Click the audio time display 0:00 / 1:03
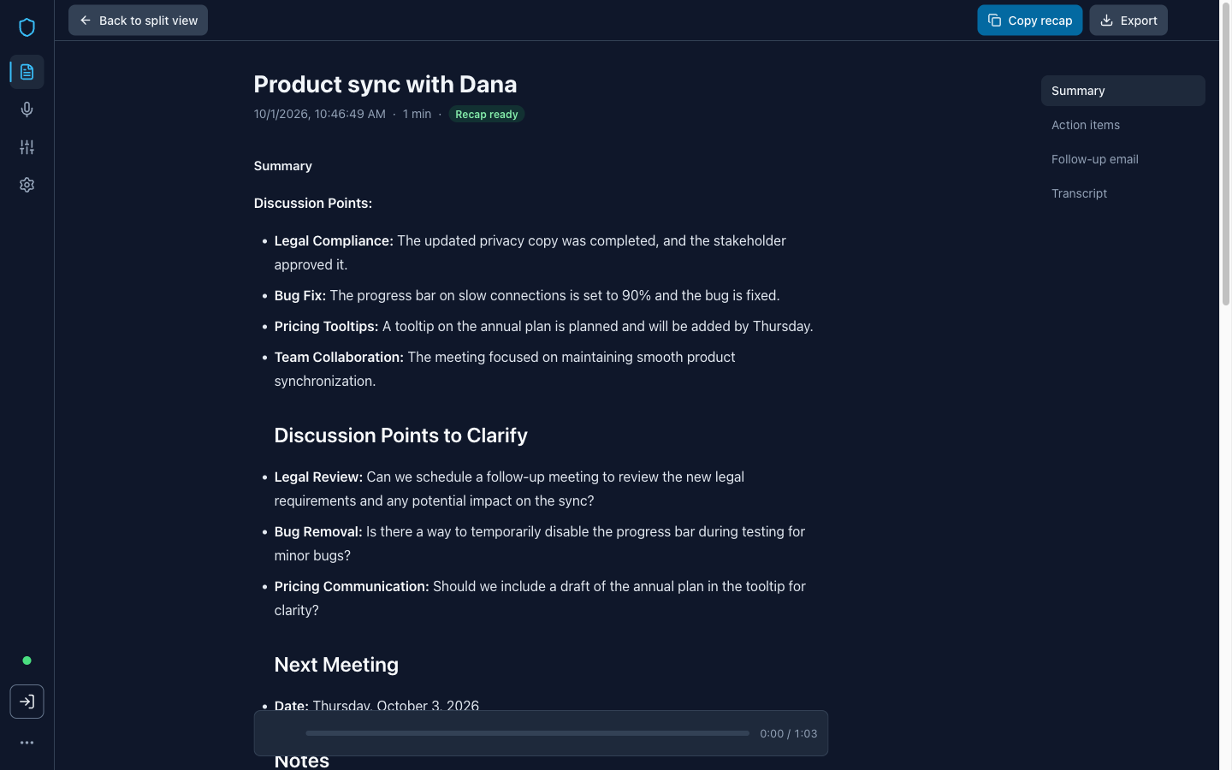The image size is (1232, 770). 788,734
